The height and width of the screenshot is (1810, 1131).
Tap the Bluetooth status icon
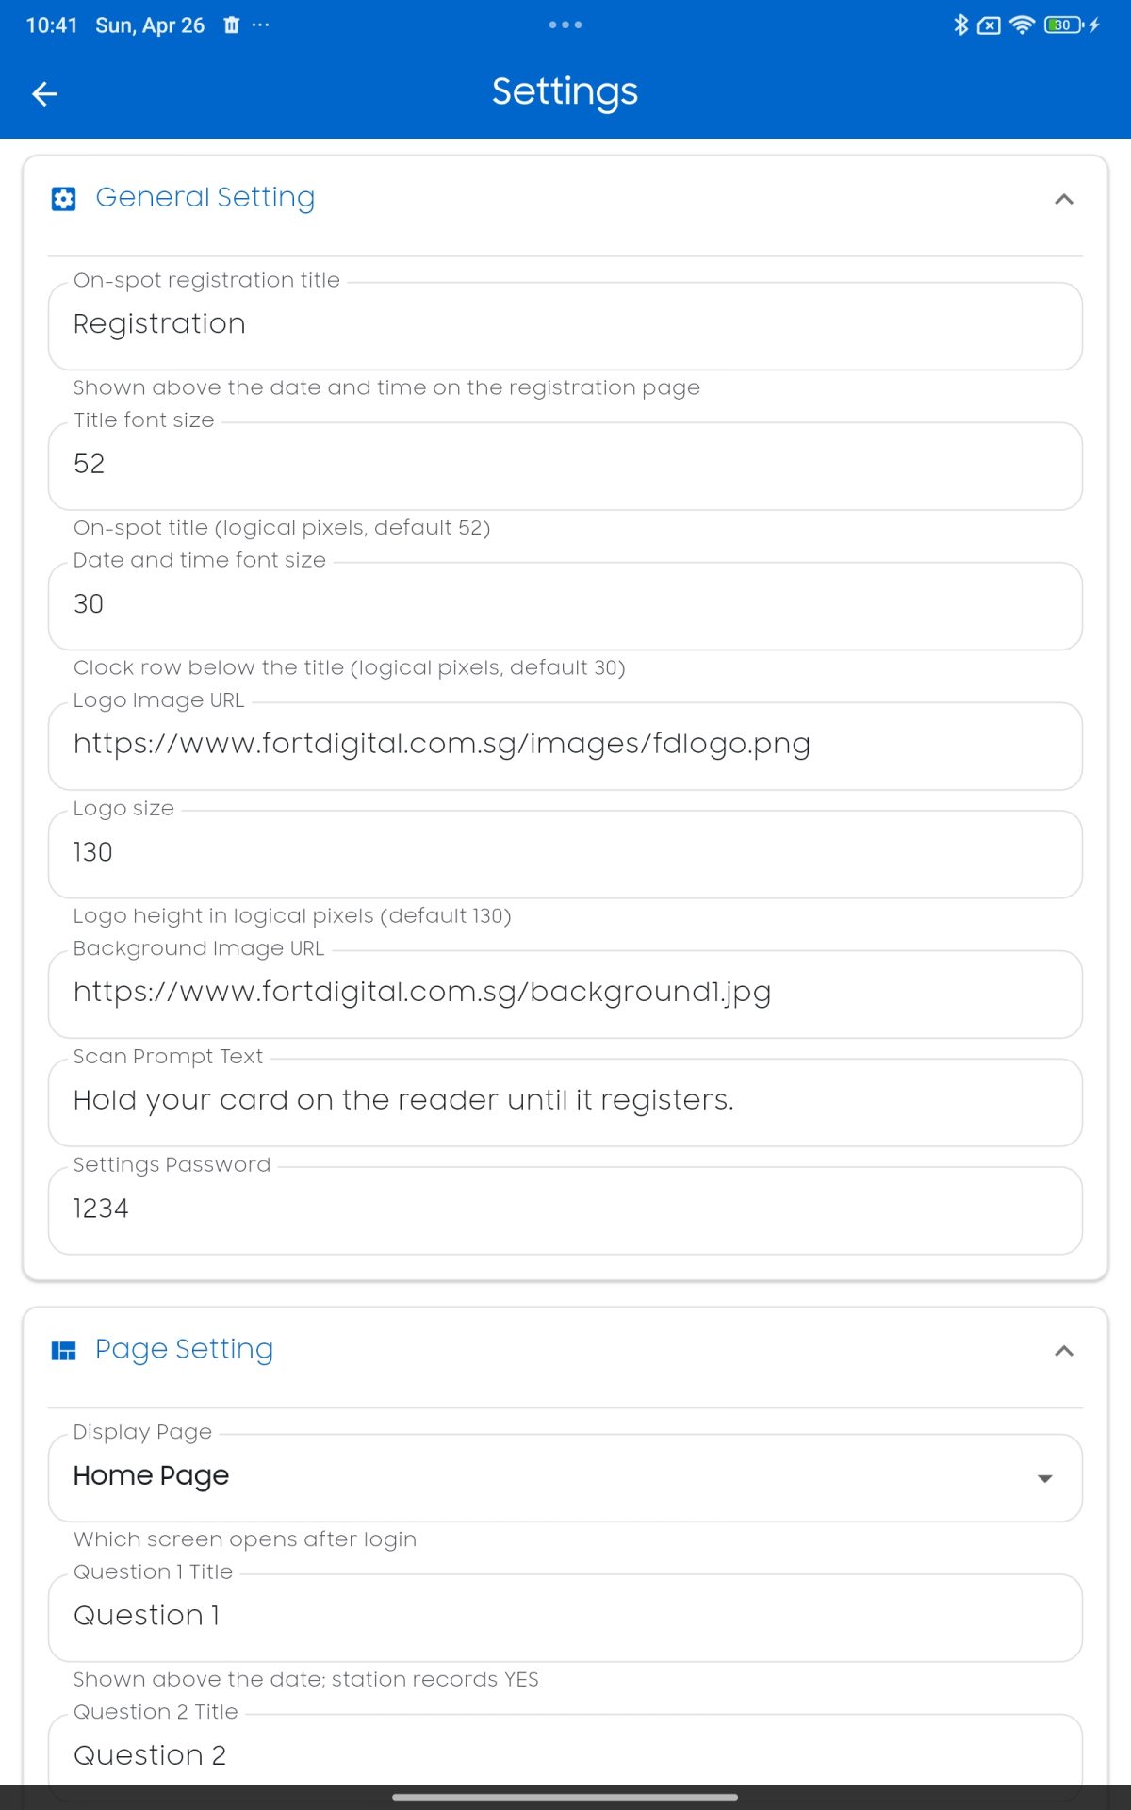(x=960, y=25)
